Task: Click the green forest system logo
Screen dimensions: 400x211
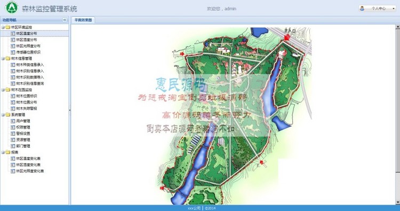Action: click(12, 7)
